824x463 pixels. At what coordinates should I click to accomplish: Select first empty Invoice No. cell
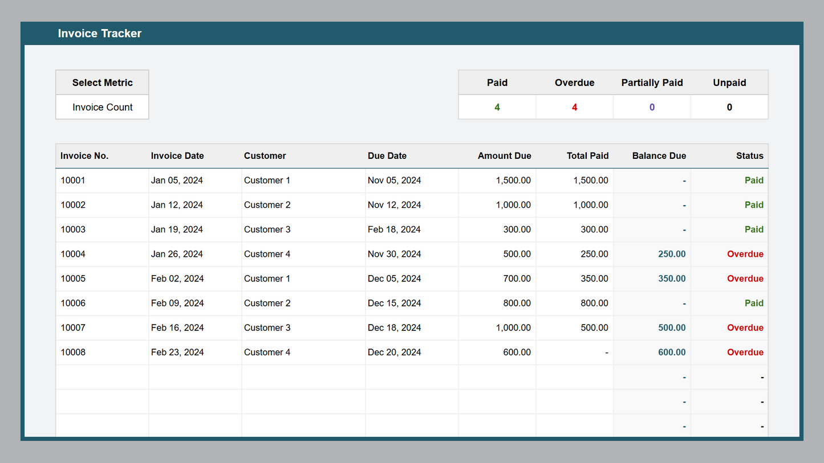102,377
